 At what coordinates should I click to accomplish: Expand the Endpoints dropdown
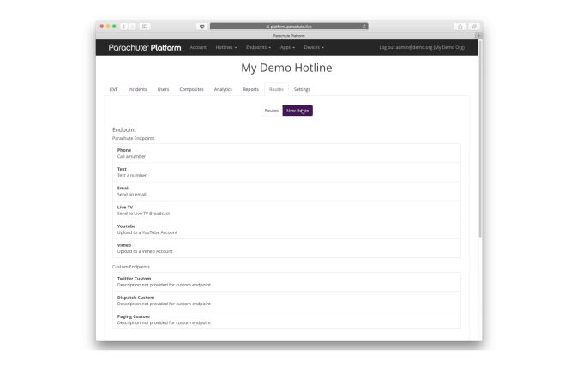[258, 48]
